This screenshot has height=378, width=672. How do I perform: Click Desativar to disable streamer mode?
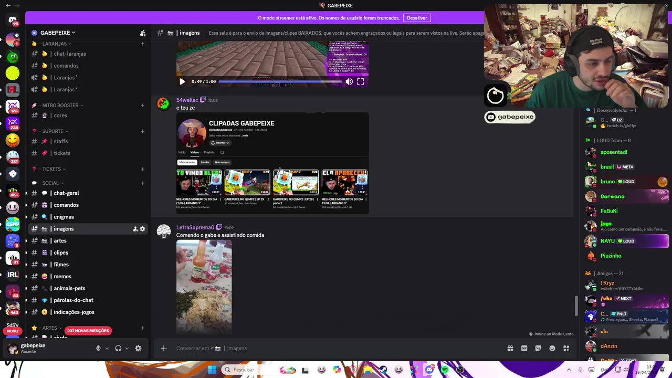click(417, 18)
